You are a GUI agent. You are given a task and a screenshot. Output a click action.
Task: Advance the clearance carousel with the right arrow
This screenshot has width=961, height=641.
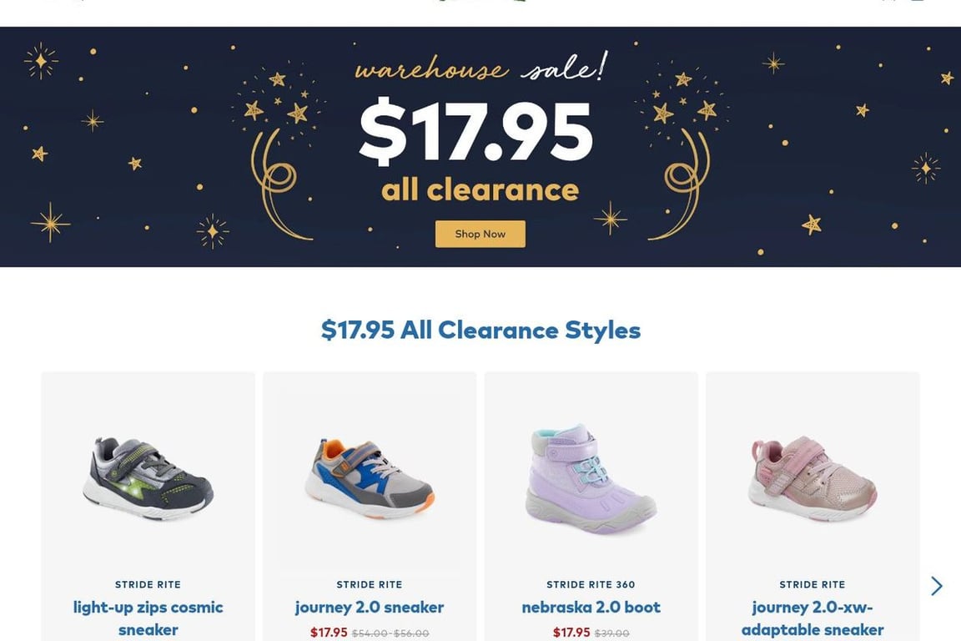(x=936, y=586)
